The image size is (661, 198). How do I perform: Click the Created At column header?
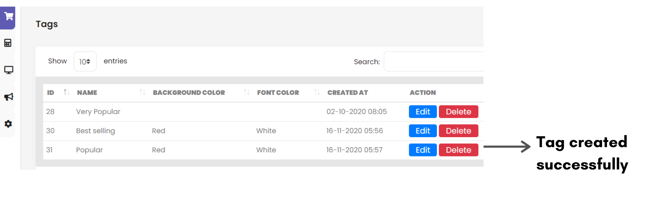(x=347, y=92)
